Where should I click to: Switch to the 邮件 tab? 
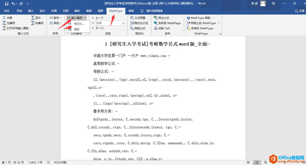tap(77, 11)
